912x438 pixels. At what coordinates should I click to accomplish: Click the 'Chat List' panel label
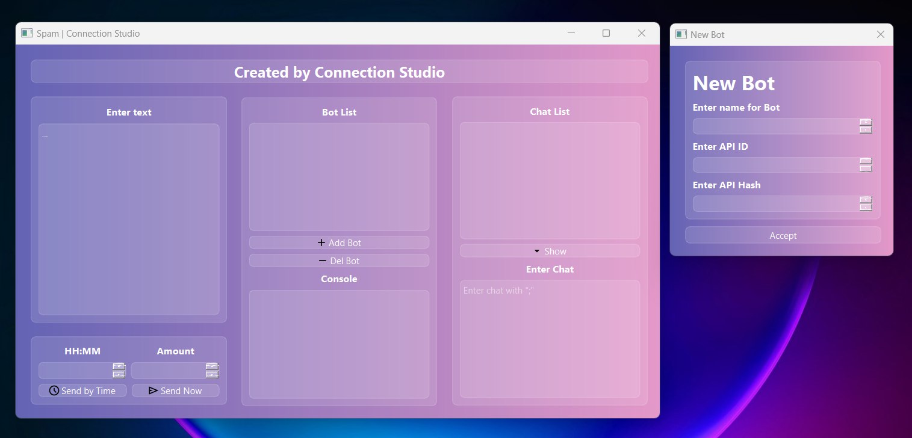tap(550, 111)
